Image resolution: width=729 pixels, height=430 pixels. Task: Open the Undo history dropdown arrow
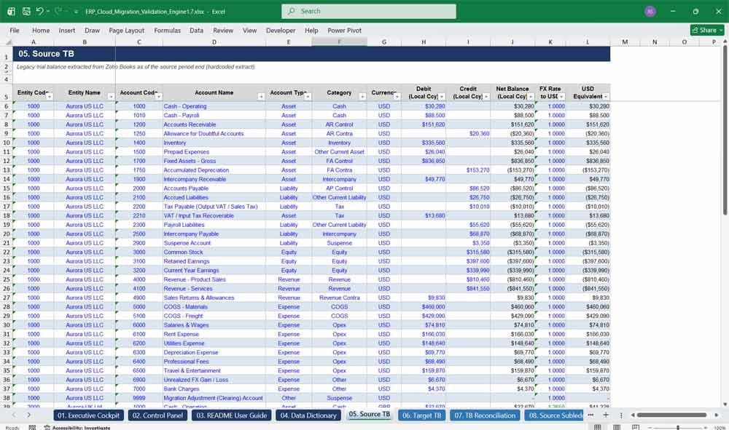coord(48,11)
